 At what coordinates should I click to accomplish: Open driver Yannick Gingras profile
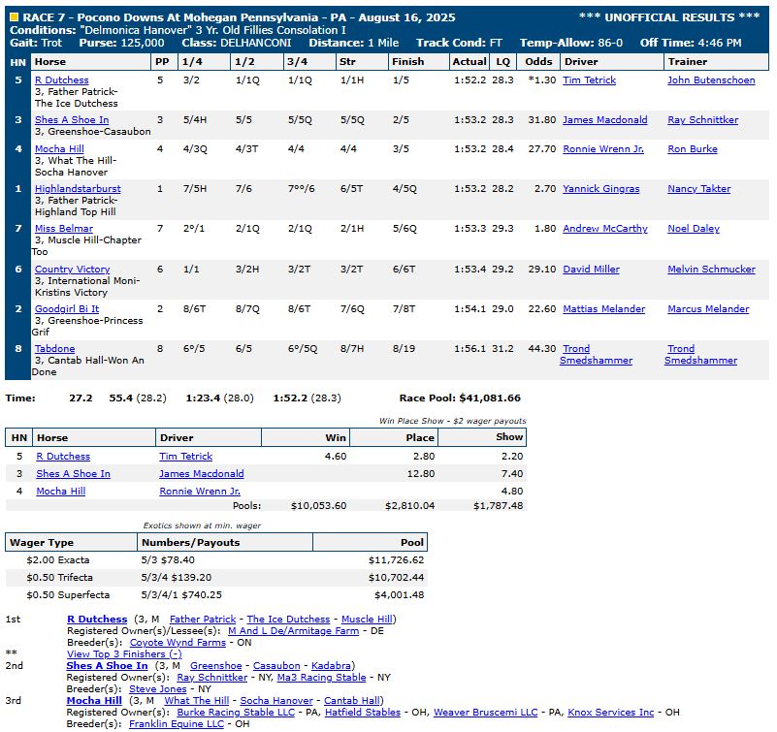tap(600, 189)
